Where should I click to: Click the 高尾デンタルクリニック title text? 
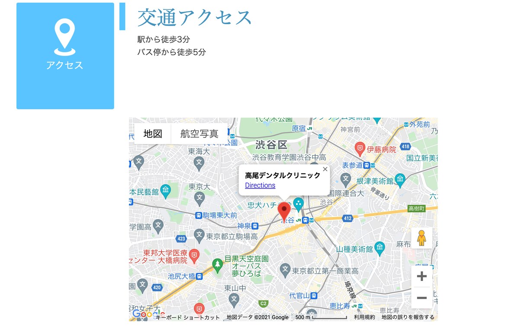coord(283,175)
